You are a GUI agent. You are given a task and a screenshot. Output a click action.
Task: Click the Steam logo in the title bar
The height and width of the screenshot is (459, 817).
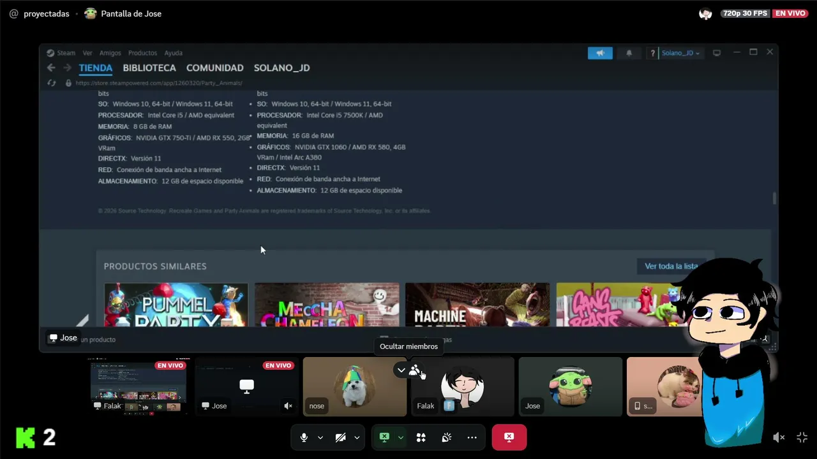click(x=50, y=53)
